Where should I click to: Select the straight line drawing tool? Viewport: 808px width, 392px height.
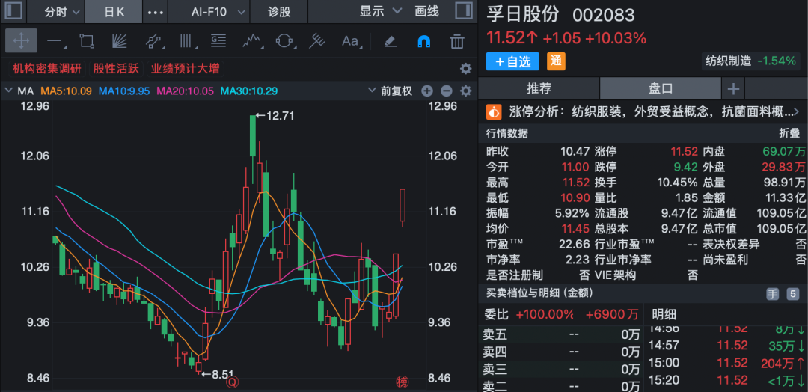click(x=55, y=40)
